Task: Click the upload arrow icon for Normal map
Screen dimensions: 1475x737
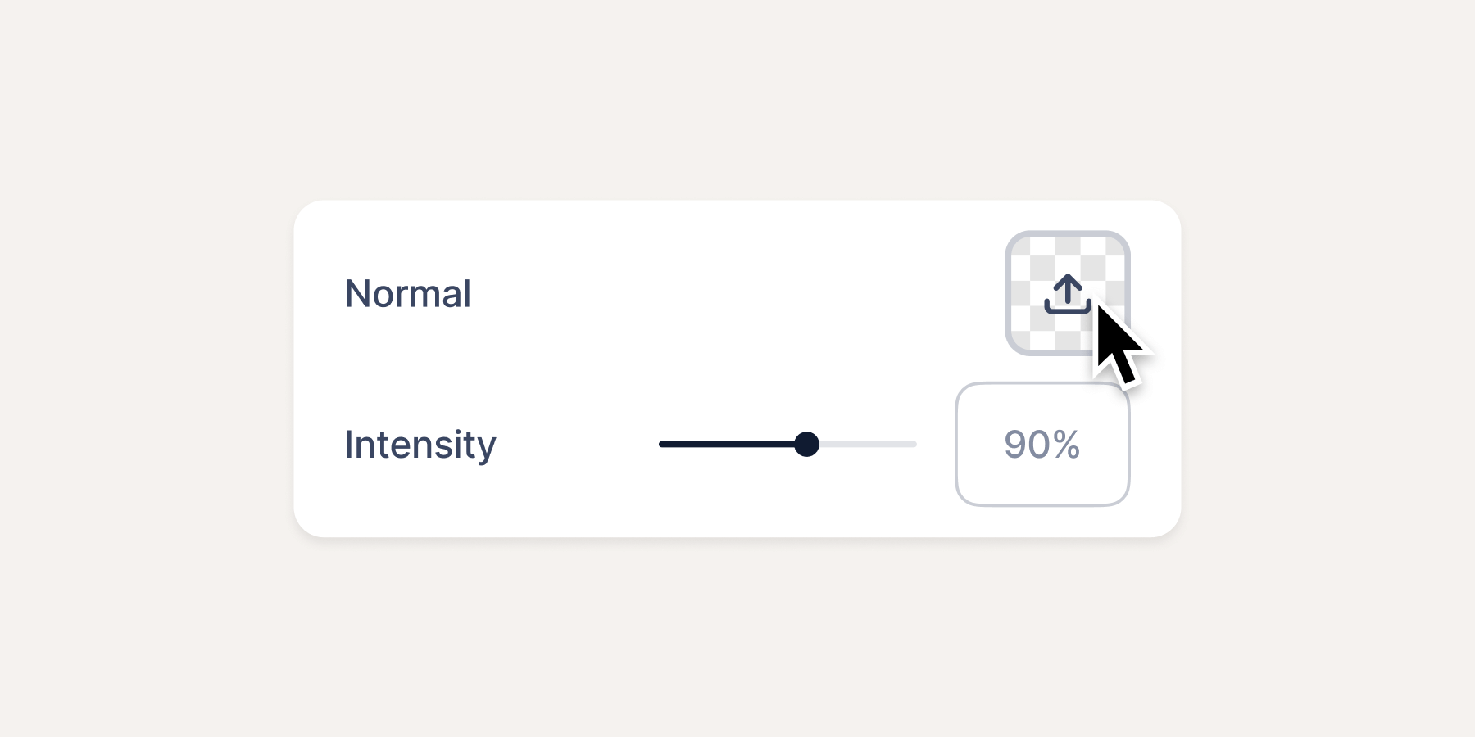Action: coord(1068,294)
